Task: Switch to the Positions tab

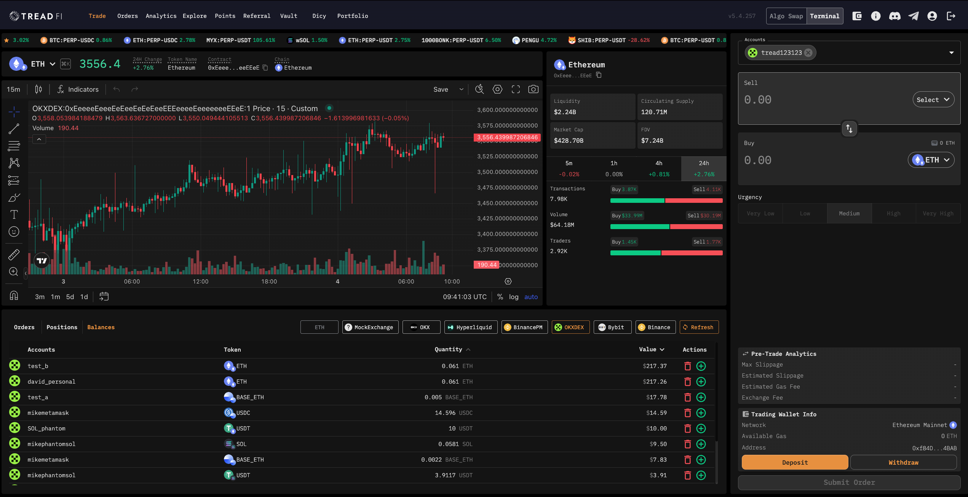Action: pos(62,327)
